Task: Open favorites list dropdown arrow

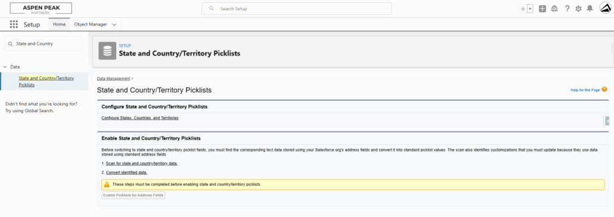Action: [530, 8]
